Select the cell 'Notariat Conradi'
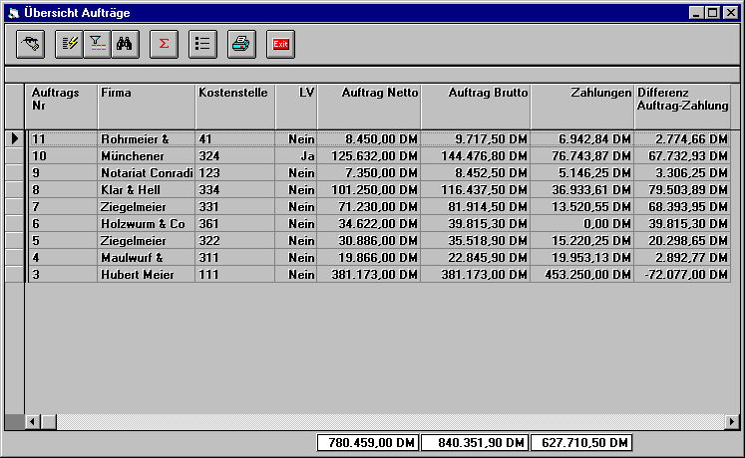Screen dimensions: 745x458 pos(147,173)
